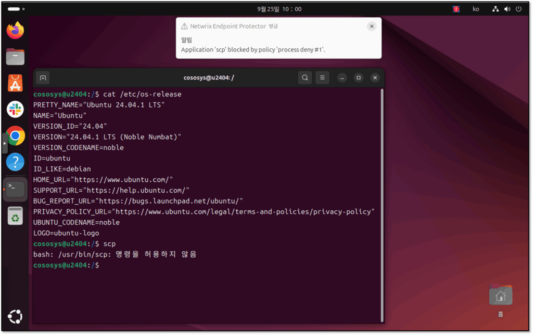Maximize the terminal window
The width and height of the screenshot is (533, 335).
click(x=359, y=77)
